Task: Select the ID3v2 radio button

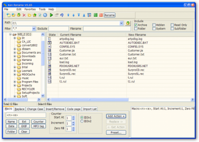Action: pos(82,121)
